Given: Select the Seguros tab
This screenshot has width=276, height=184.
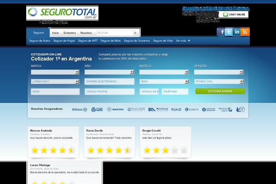Looking at the screenshot, I should pos(38,33).
